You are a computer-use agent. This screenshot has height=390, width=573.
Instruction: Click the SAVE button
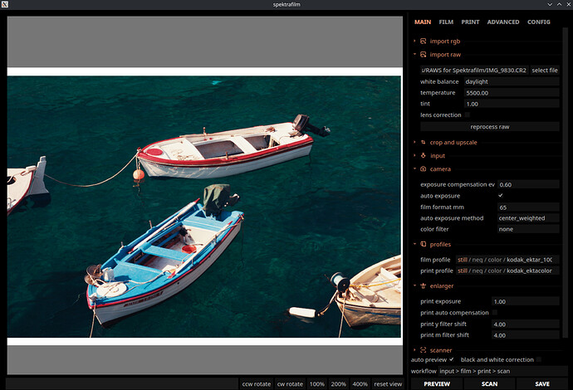(542, 384)
